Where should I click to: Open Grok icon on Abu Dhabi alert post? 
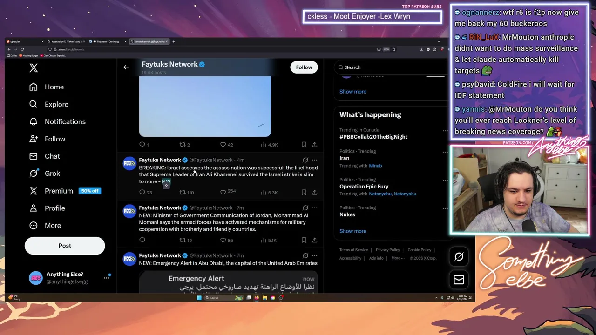[x=305, y=255]
